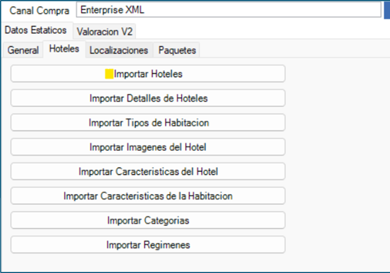Focus the Canal Compra Enterprise XML field
This screenshot has width=390, height=273.
229,10
